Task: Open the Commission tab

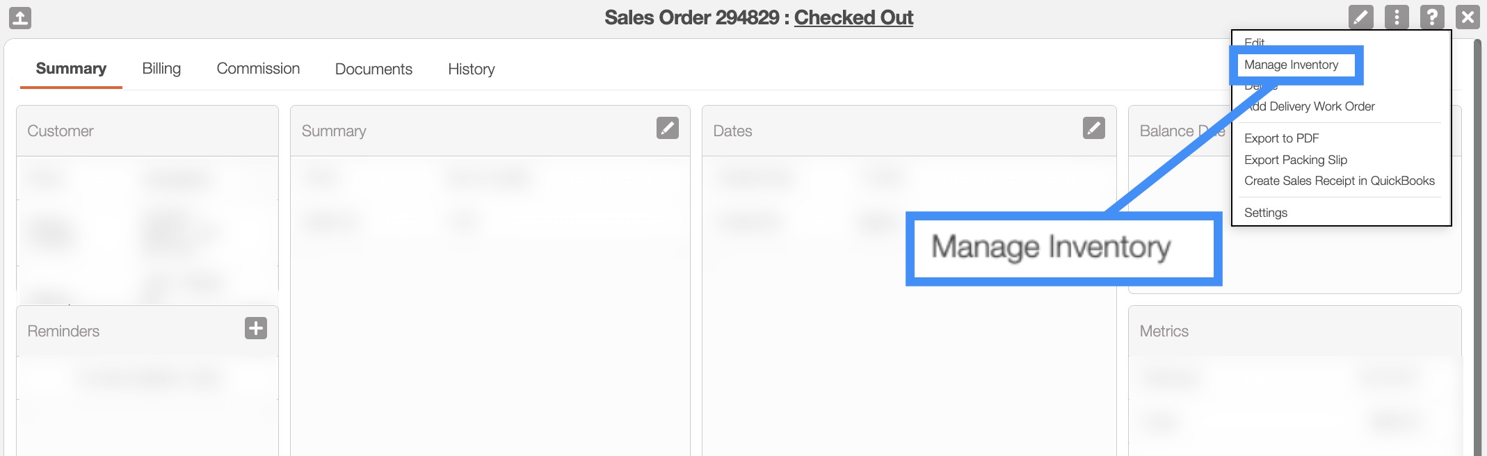Action: (x=258, y=69)
